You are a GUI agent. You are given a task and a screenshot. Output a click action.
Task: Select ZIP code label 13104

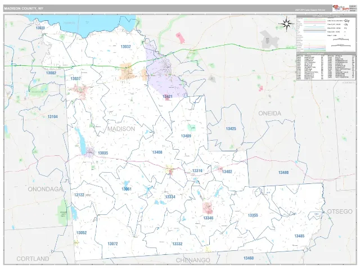pos(52,116)
